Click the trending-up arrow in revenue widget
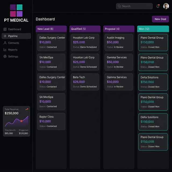Viewport: 172px width, 172px height. tap(27, 109)
